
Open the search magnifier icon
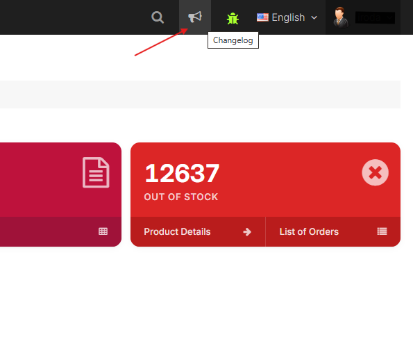pyautogui.click(x=158, y=17)
